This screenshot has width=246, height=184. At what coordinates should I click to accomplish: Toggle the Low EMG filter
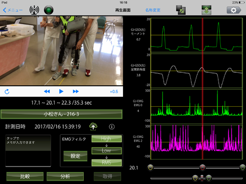coord(106,151)
